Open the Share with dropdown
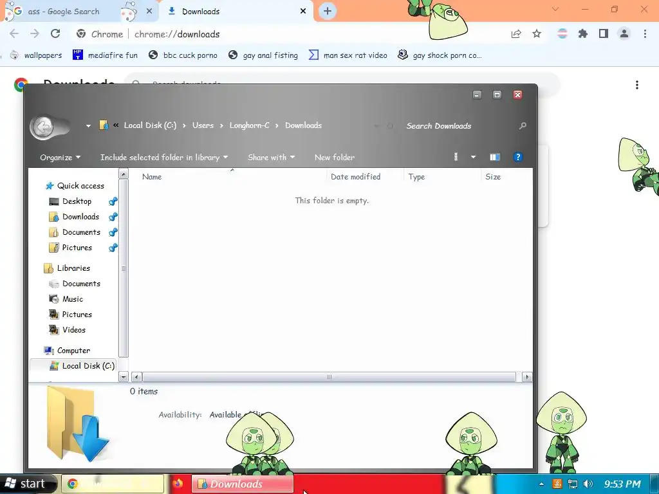This screenshot has height=494, width=659. (x=271, y=157)
